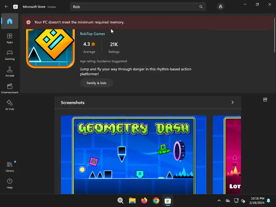The image size is (276, 207).
Task: Open the second pink screenshot thumbnail
Action: click(x=227, y=155)
